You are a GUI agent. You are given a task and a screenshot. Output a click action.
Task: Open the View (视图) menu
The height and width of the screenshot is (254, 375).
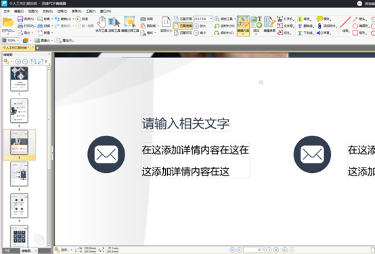(33, 11)
